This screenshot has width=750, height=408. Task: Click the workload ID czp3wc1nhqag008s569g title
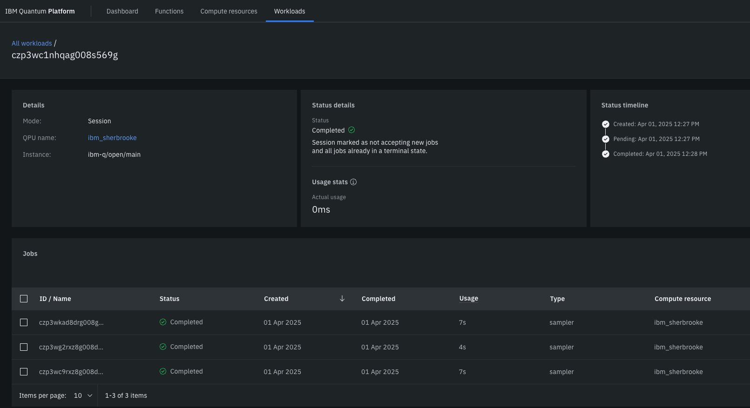coord(65,55)
